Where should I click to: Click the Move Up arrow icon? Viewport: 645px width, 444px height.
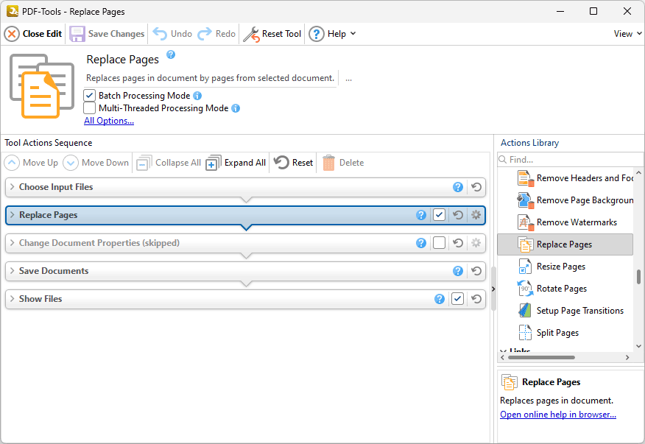[x=12, y=163]
